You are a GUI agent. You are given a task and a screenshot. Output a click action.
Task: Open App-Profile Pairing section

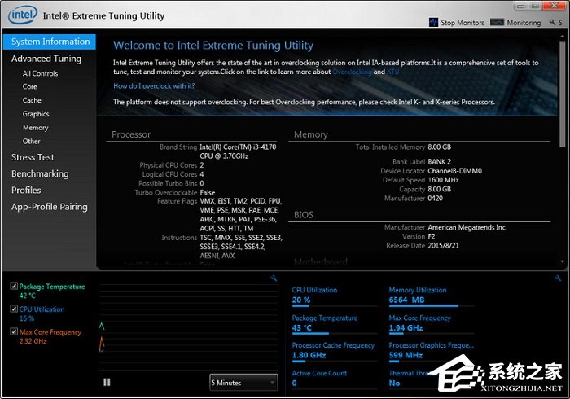tap(49, 207)
